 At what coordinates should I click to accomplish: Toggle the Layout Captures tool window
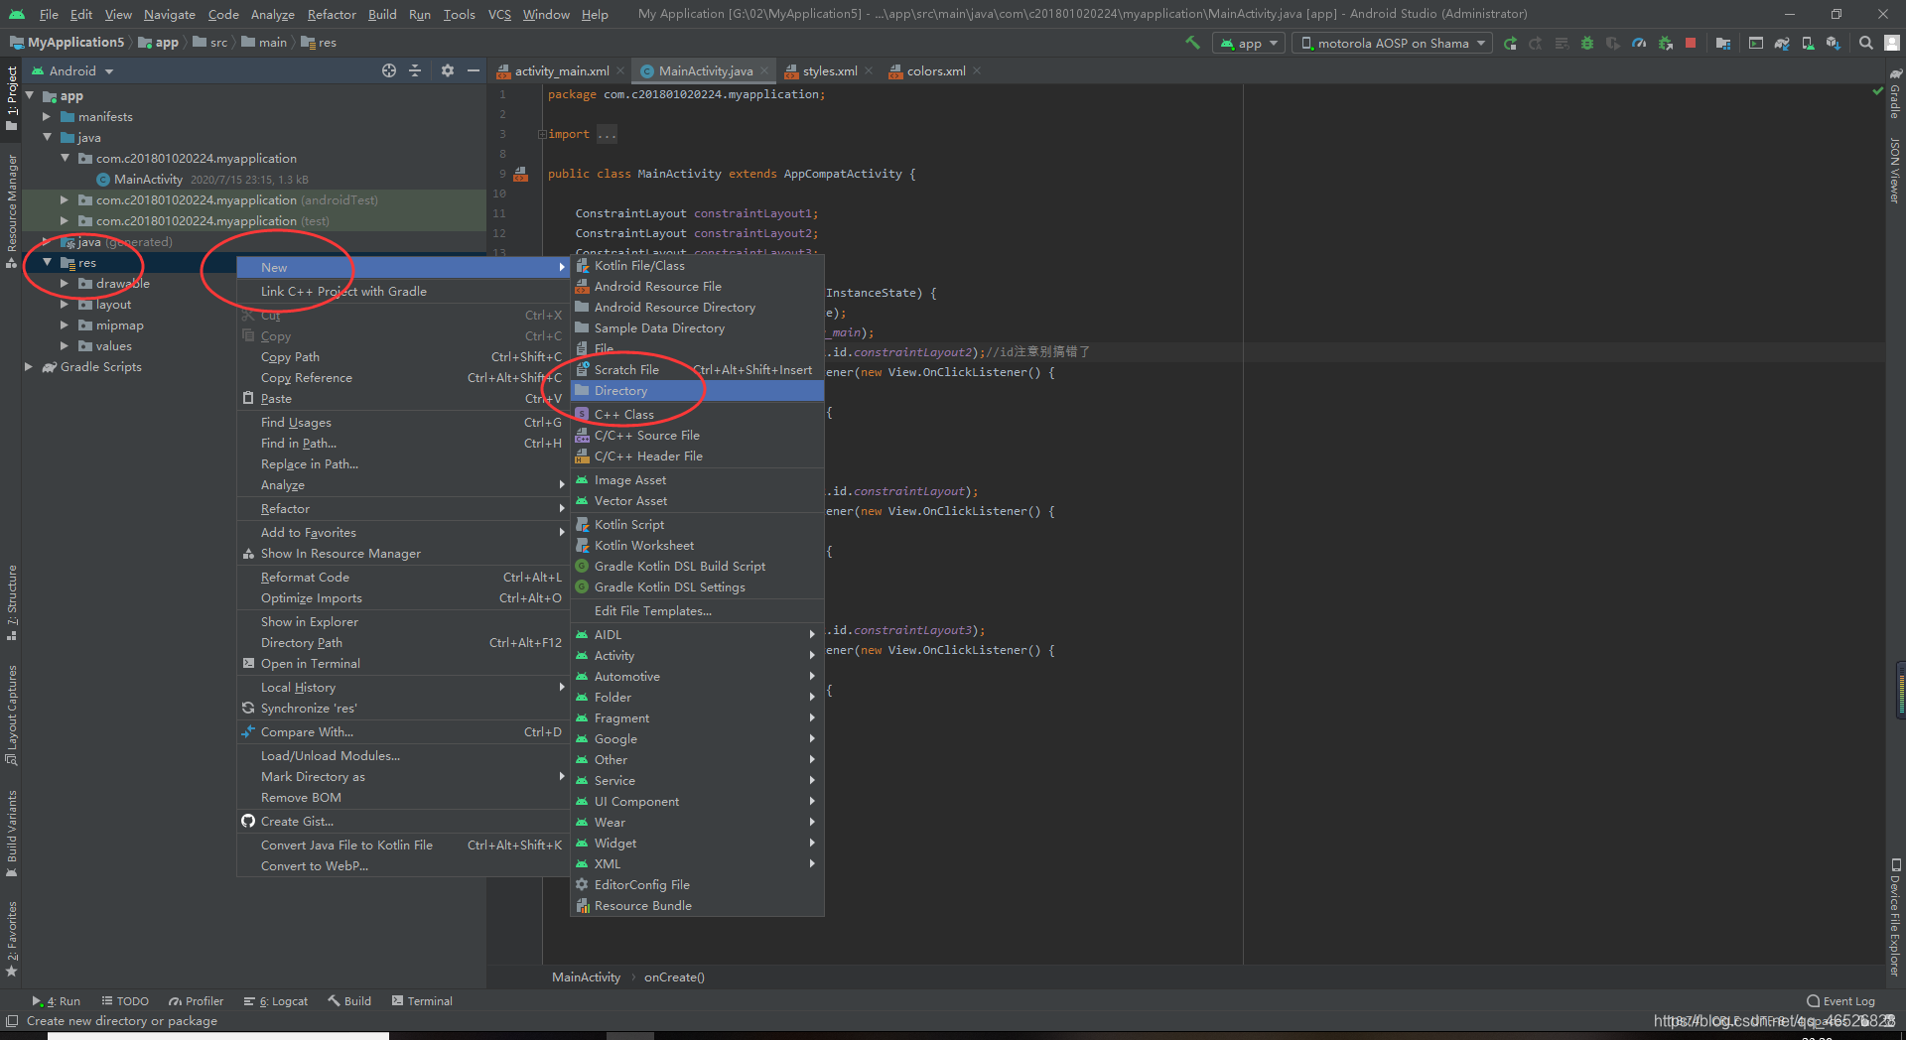point(12,715)
